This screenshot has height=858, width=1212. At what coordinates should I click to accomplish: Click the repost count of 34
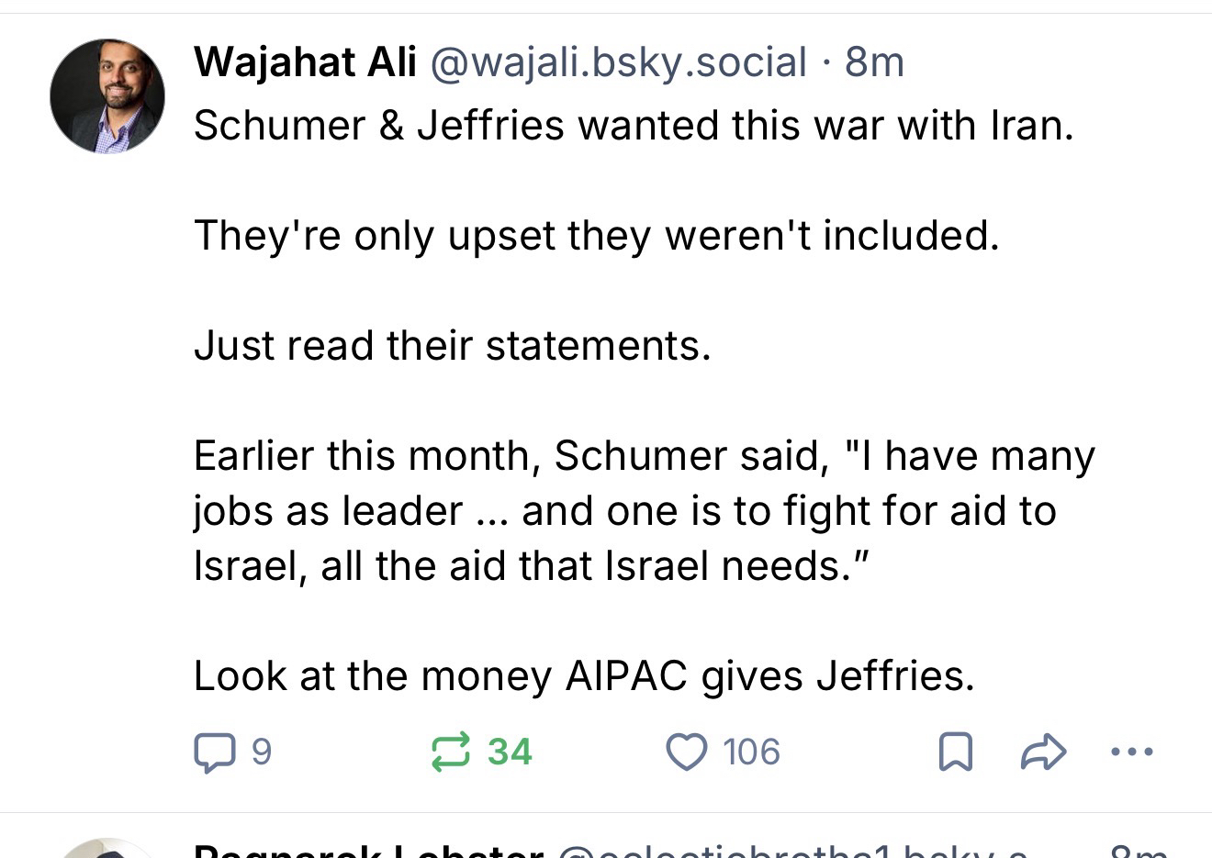point(510,752)
